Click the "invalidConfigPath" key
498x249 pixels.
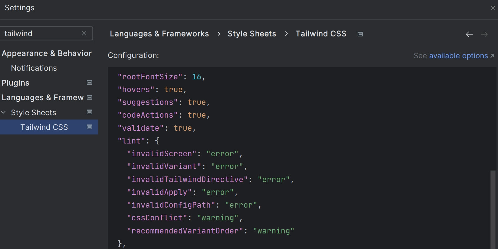pos(171,205)
